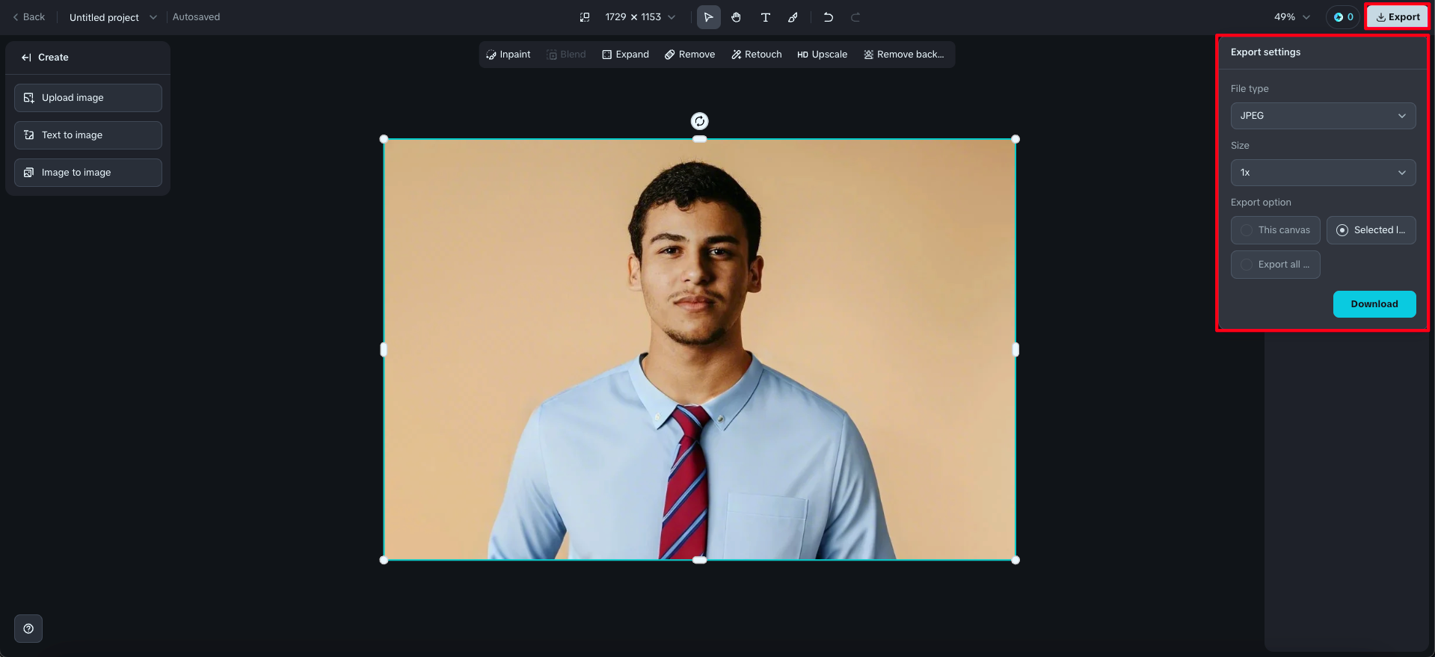1435x657 pixels.
Task: Open Image to image
Action: (88, 173)
